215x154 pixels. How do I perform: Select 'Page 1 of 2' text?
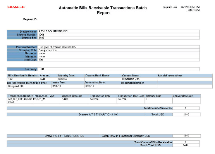click(x=193, y=10)
